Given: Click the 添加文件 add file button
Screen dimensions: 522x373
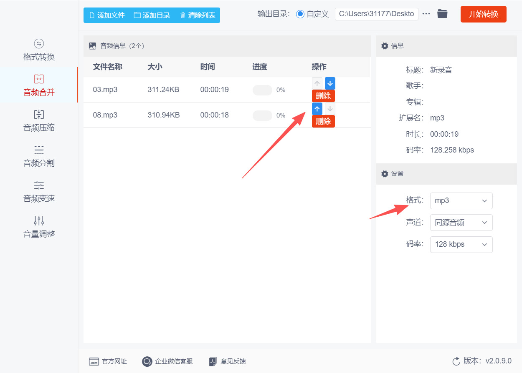Looking at the screenshot, I should [107, 15].
